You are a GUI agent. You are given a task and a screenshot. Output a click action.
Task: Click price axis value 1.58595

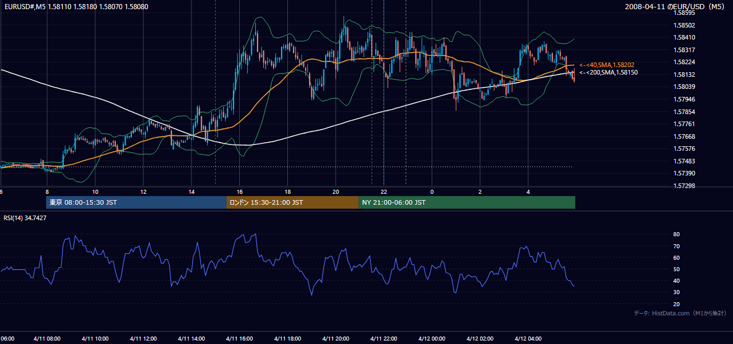pyautogui.click(x=684, y=13)
